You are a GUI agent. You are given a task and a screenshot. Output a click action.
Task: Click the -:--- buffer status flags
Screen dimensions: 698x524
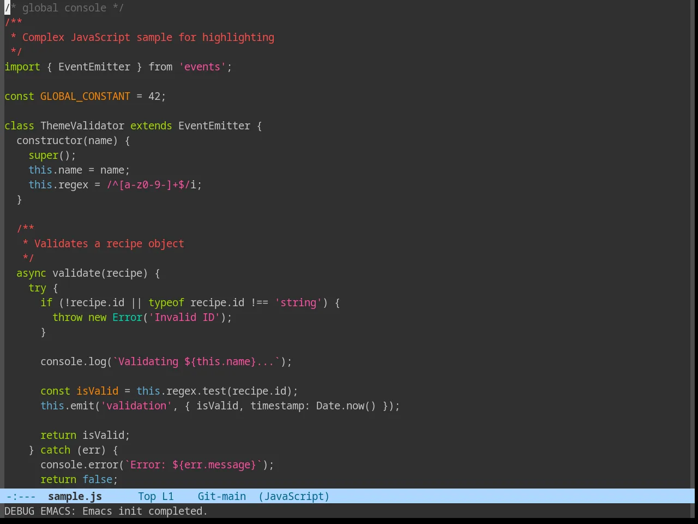21,496
